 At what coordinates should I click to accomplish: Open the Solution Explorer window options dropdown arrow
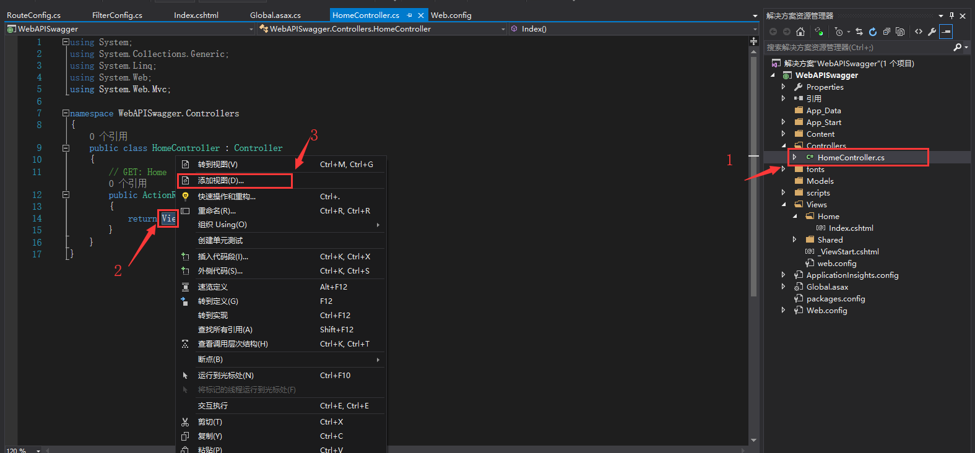tap(941, 15)
